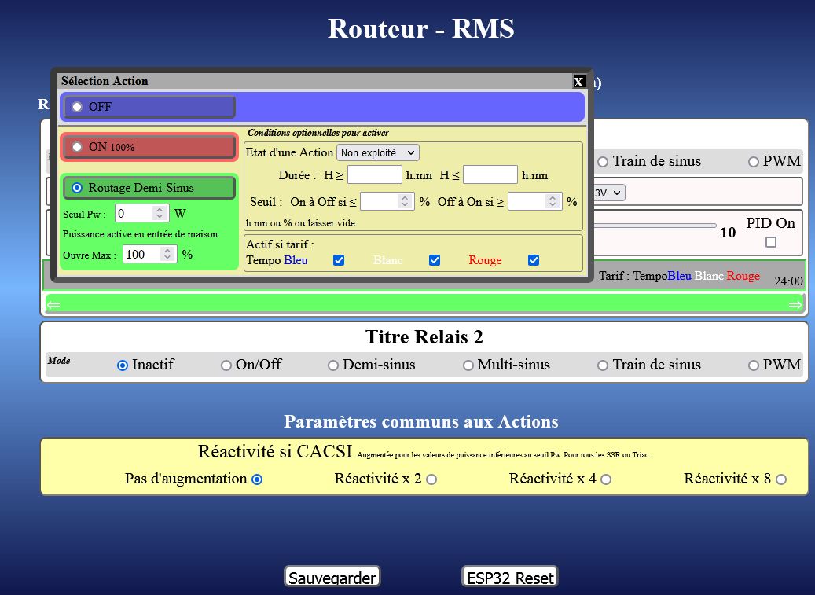Uncheck the Tempo Bleu tariff checkbox
The width and height of the screenshot is (815, 595).
click(x=339, y=260)
